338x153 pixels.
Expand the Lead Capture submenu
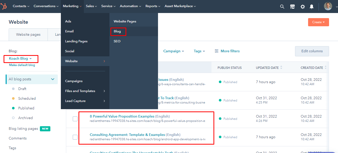coord(104,101)
